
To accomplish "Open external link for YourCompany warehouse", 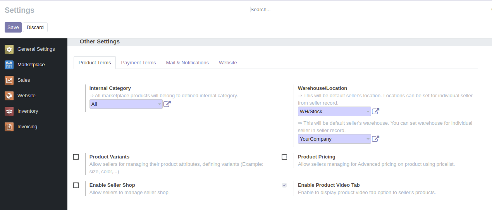I will [375, 139].
